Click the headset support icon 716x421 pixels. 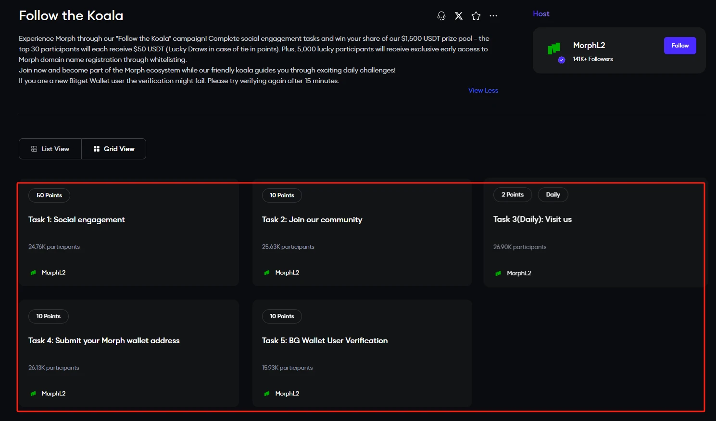click(x=441, y=16)
